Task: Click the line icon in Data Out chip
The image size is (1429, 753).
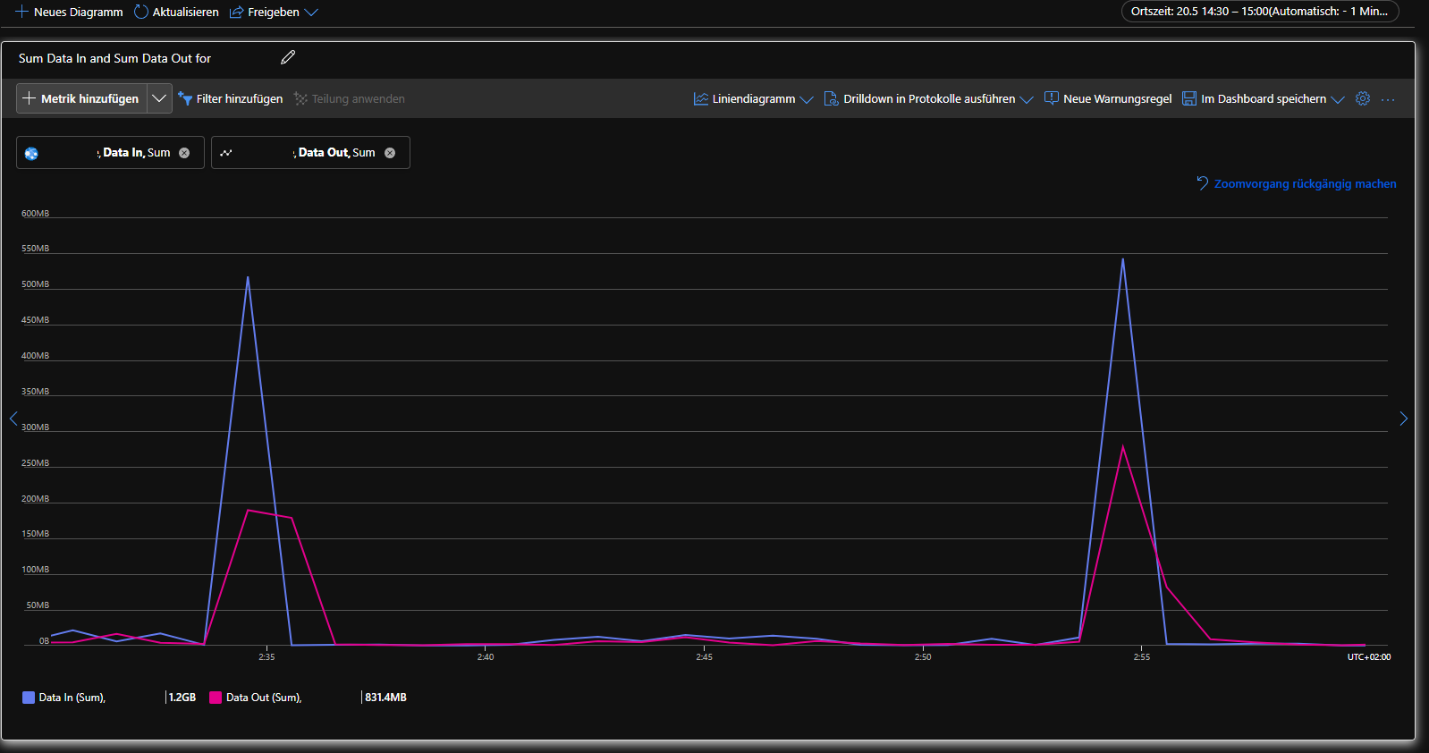Action: tap(226, 153)
